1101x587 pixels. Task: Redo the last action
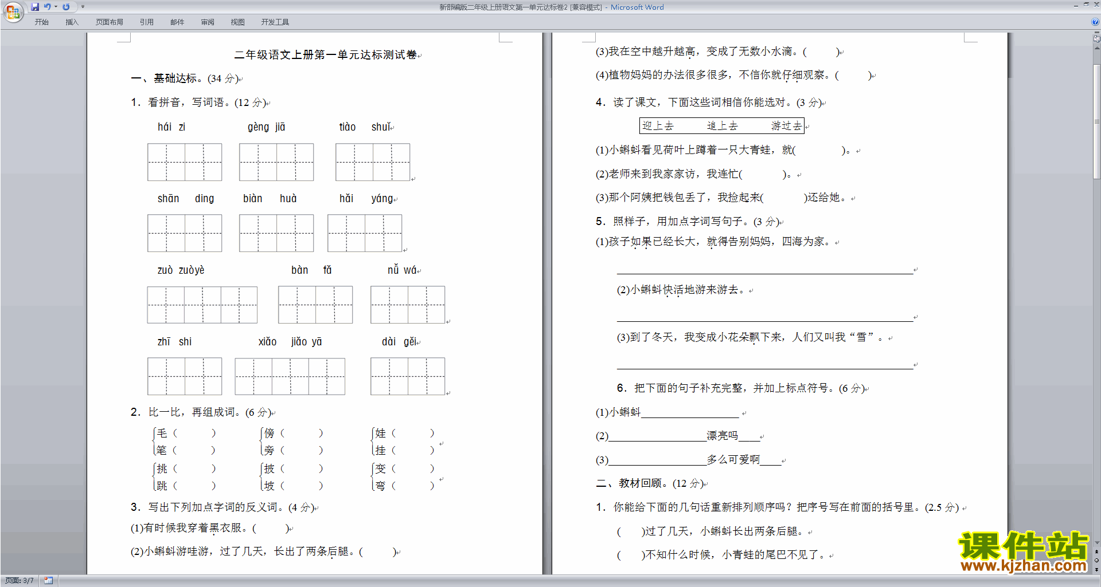pyautogui.click(x=66, y=7)
